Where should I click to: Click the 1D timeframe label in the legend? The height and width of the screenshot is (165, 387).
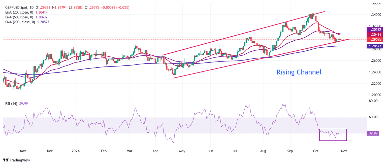pyautogui.click(x=32, y=7)
